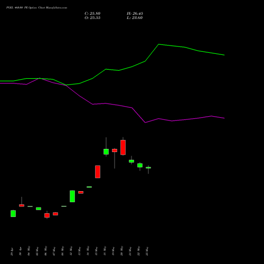Click the L: 23.60 low value
This screenshot has width=264, height=264.
[x=135, y=18]
